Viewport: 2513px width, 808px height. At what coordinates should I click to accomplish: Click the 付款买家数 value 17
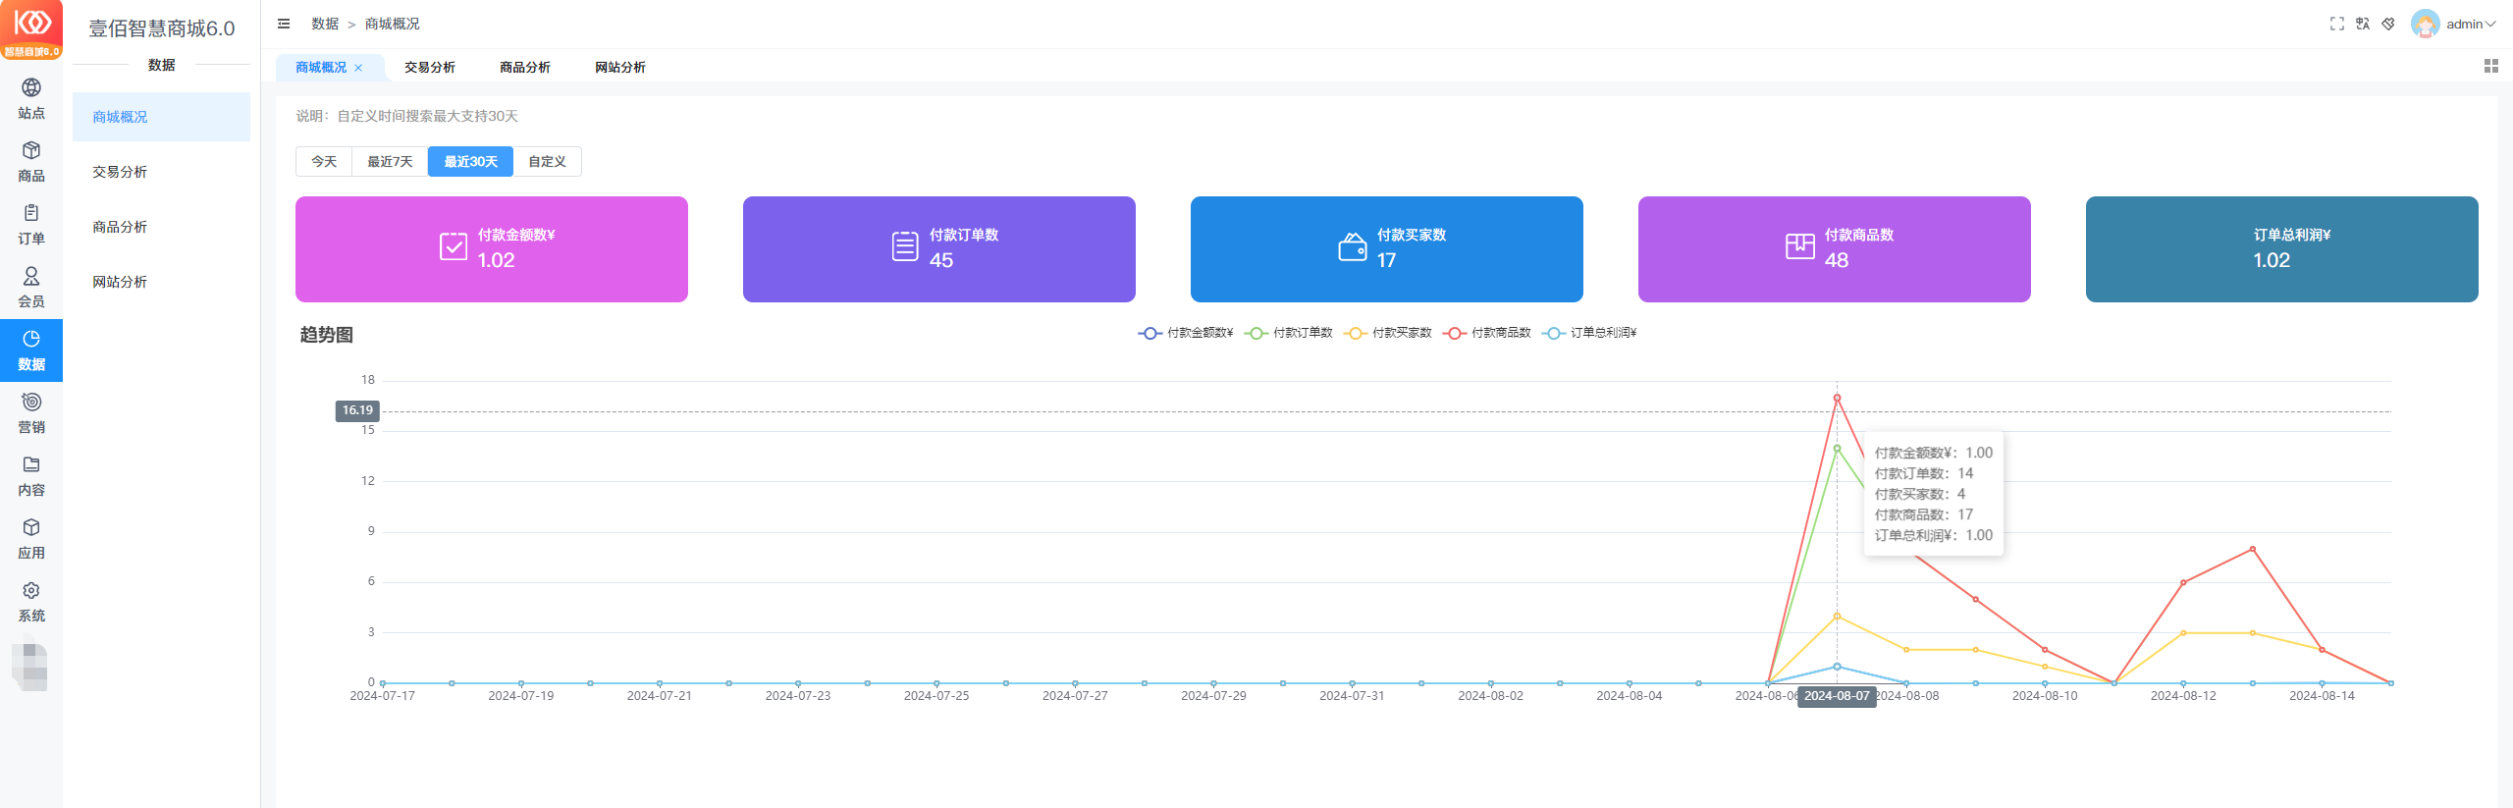click(1386, 260)
